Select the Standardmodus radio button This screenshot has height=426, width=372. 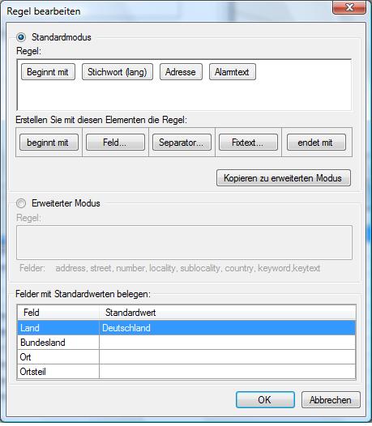point(21,37)
